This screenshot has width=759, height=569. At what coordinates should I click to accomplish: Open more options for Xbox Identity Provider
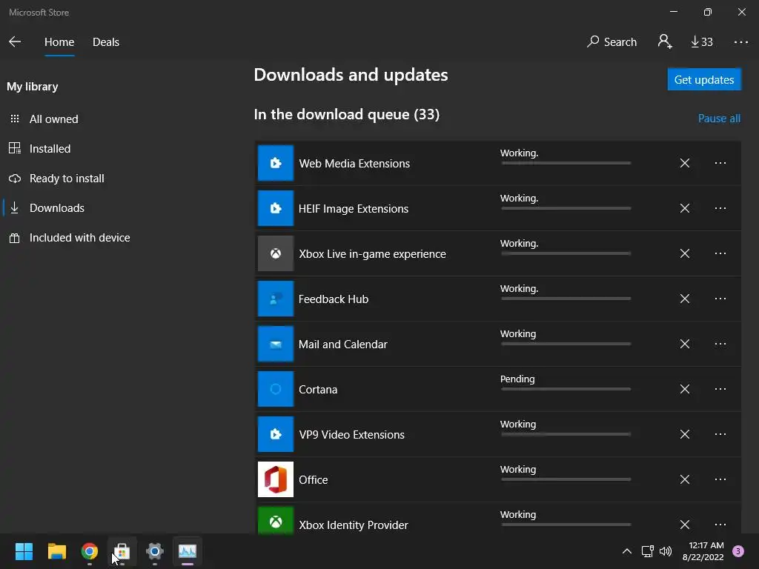click(x=720, y=525)
